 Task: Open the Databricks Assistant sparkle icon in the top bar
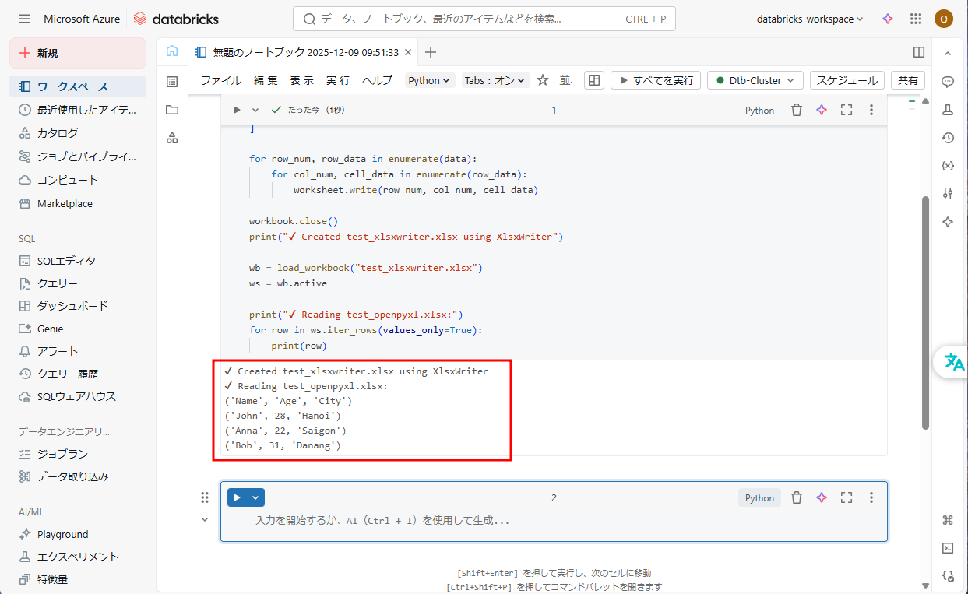click(x=888, y=19)
